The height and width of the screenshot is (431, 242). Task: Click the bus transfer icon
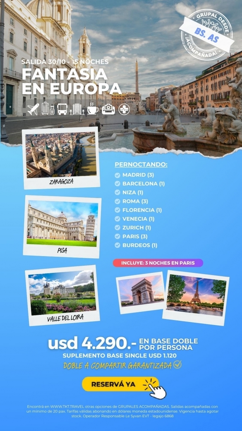[x=62, y=109]
